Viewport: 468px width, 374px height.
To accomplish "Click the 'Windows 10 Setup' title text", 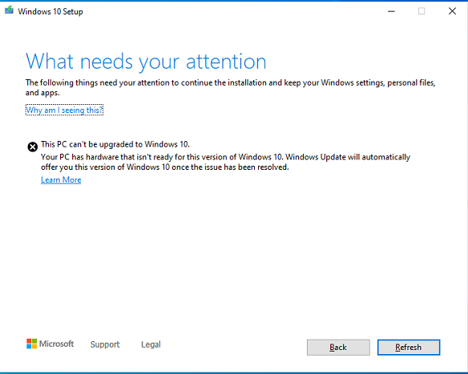I will point(50,12).
